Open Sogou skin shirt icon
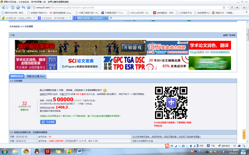The image size is (249, 155). [191, 146]
